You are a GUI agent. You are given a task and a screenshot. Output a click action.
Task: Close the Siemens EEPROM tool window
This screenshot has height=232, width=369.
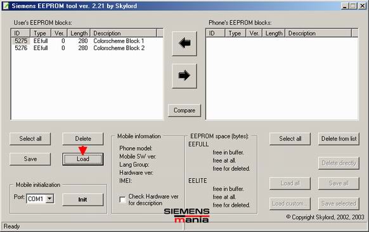click(x=362, y=6)
